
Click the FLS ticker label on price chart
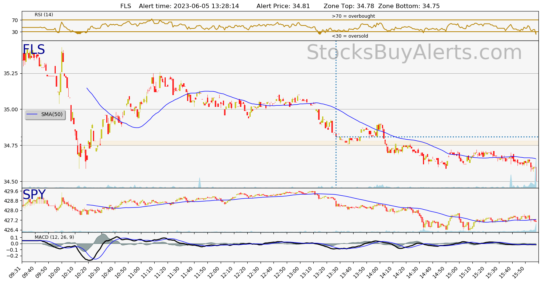click(34, 50)
